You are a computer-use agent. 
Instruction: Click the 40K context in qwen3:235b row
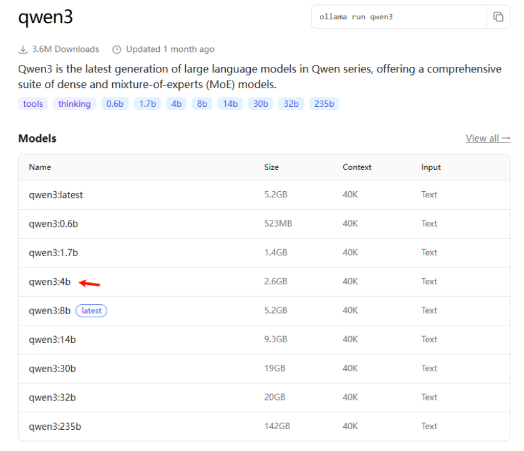coord(350,426)
